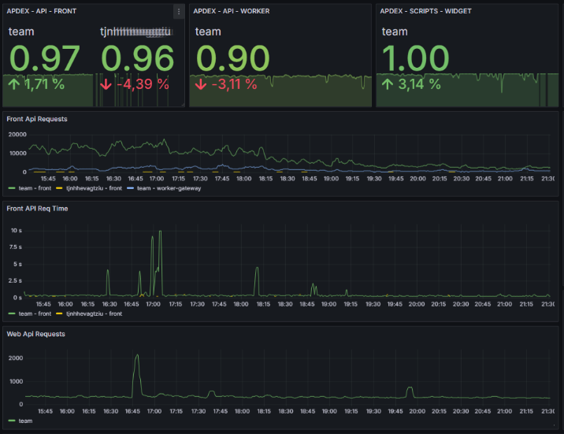Click the 16:45 time label in Web Api Requests chart
The height and width of the screenshot is (434, 564).
[x=132, y=411]
